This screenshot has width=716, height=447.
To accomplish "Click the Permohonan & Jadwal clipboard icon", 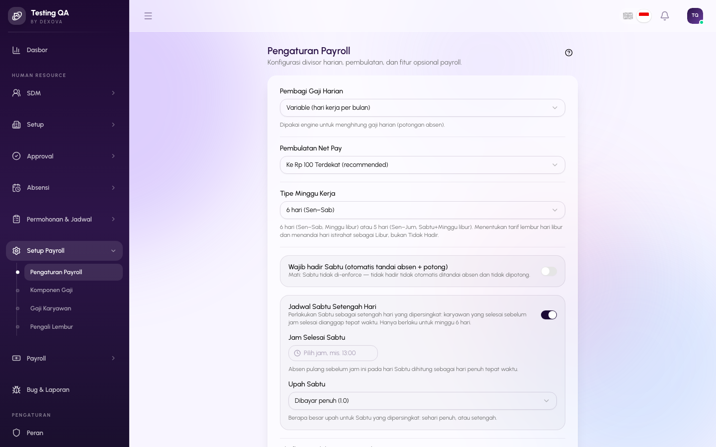I will click(x=16, y=219).
